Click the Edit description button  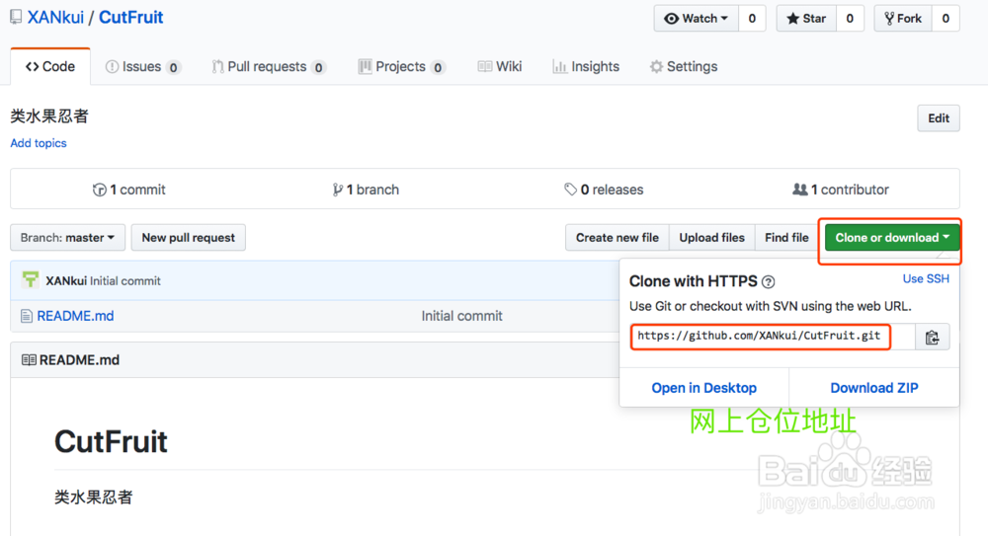[939, 118]
